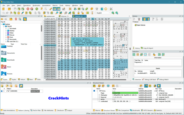Click the first Selection toolbar grid icon
This screenshot has width=184, height=115.
pos(134,54)
